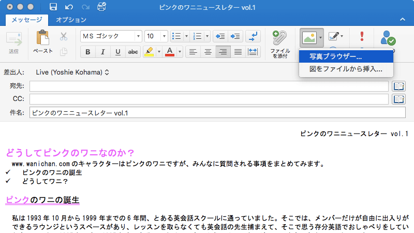Apply red font color
The image size is (414, 233).
coord(170,52)
